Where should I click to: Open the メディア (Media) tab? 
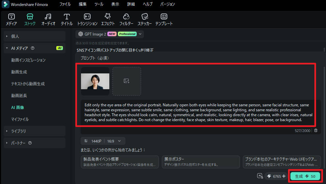tap(11, 19)
